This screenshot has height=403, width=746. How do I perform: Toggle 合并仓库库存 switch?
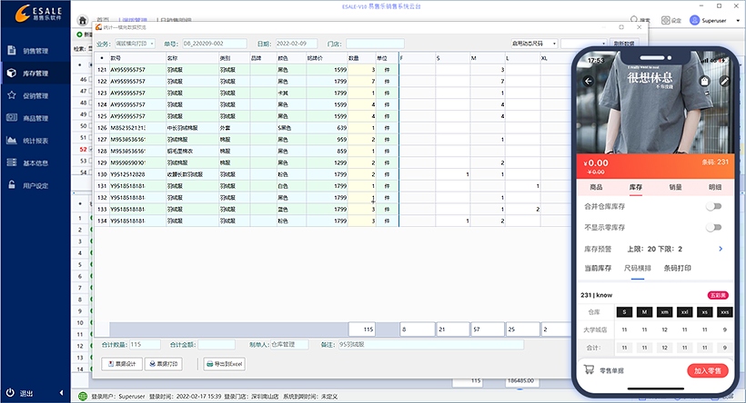(716, 206)
